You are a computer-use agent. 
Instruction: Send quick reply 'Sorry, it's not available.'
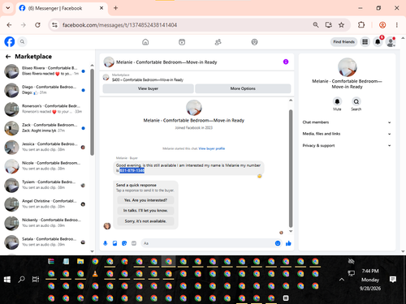click(145, 221)
